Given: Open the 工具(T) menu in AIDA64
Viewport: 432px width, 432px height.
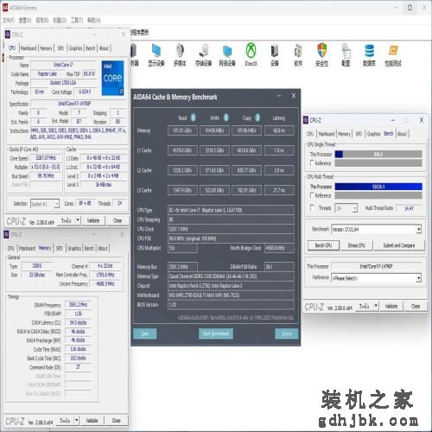Looking at the screenshot, I should [77, 20].
